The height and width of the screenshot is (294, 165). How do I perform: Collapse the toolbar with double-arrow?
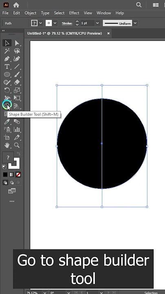(x=3, y=31)
